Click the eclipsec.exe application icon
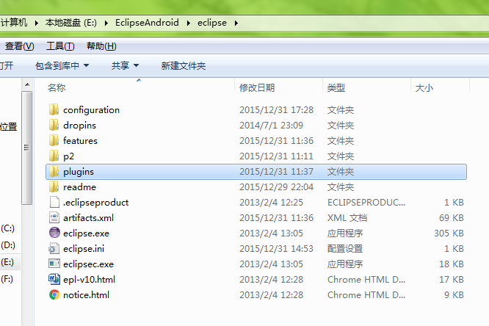 (54, 264)
